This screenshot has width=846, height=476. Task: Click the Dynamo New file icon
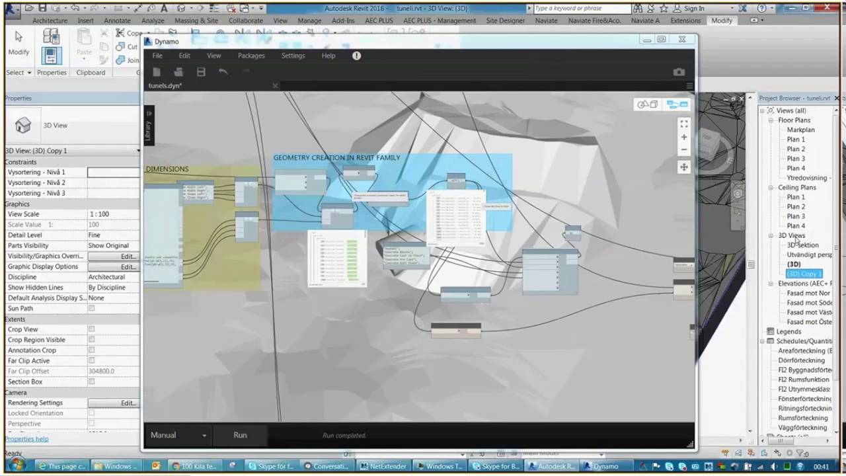(157, 71)
